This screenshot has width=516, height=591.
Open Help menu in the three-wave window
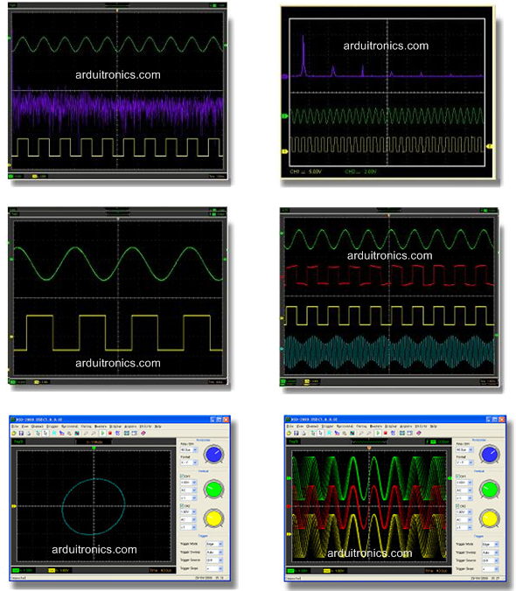[434, 427]
